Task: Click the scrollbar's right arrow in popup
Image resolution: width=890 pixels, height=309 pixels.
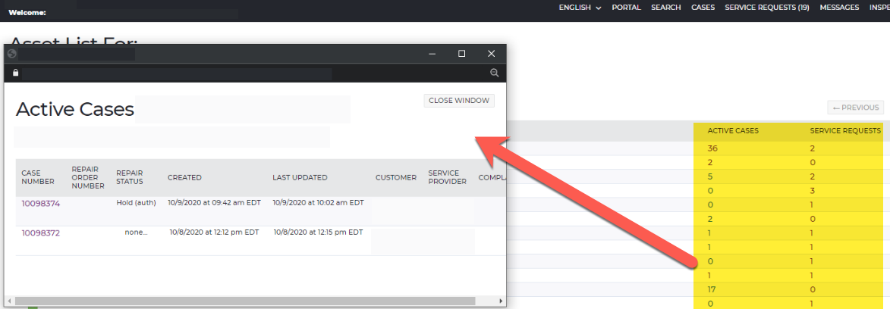Action: 501,301
